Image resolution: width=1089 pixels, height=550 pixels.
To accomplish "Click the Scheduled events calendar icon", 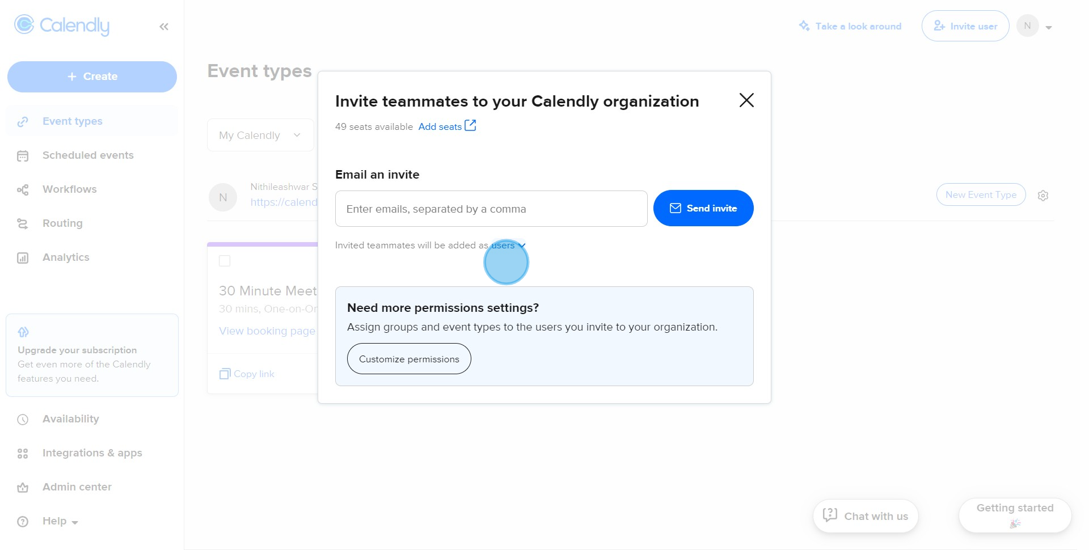I will point(23,156).
